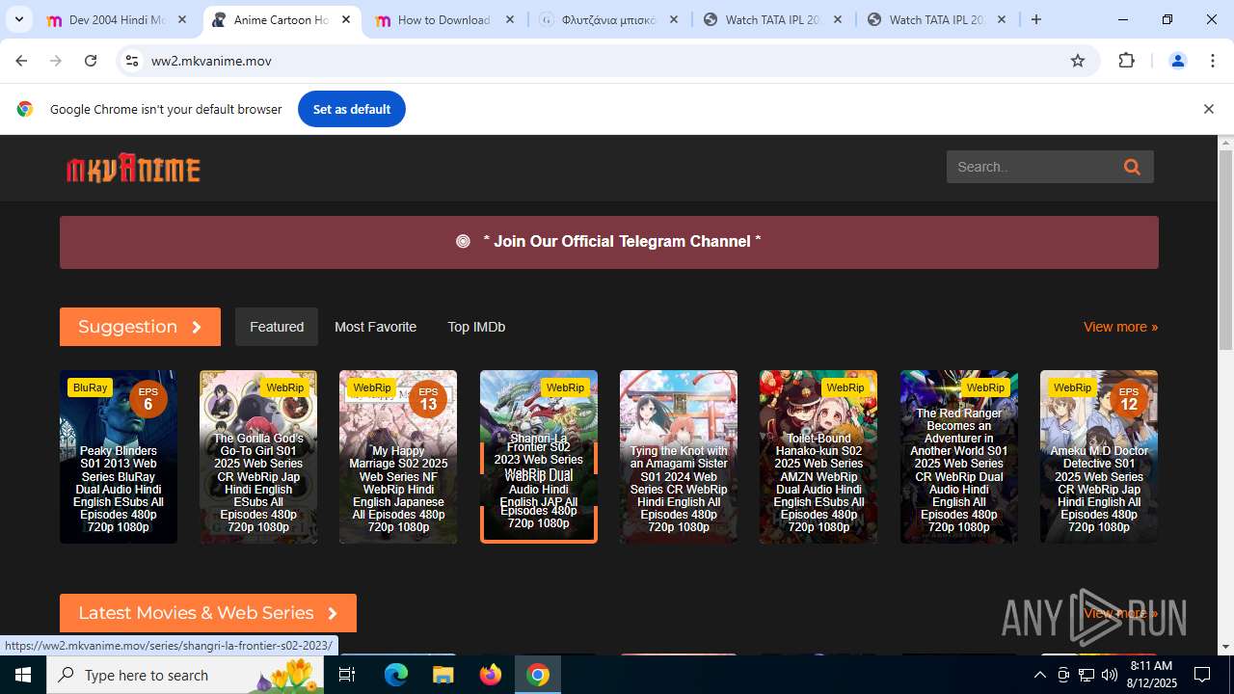
Task: Click Chrome icon in taskbar
Action: (x=538, y=675)
